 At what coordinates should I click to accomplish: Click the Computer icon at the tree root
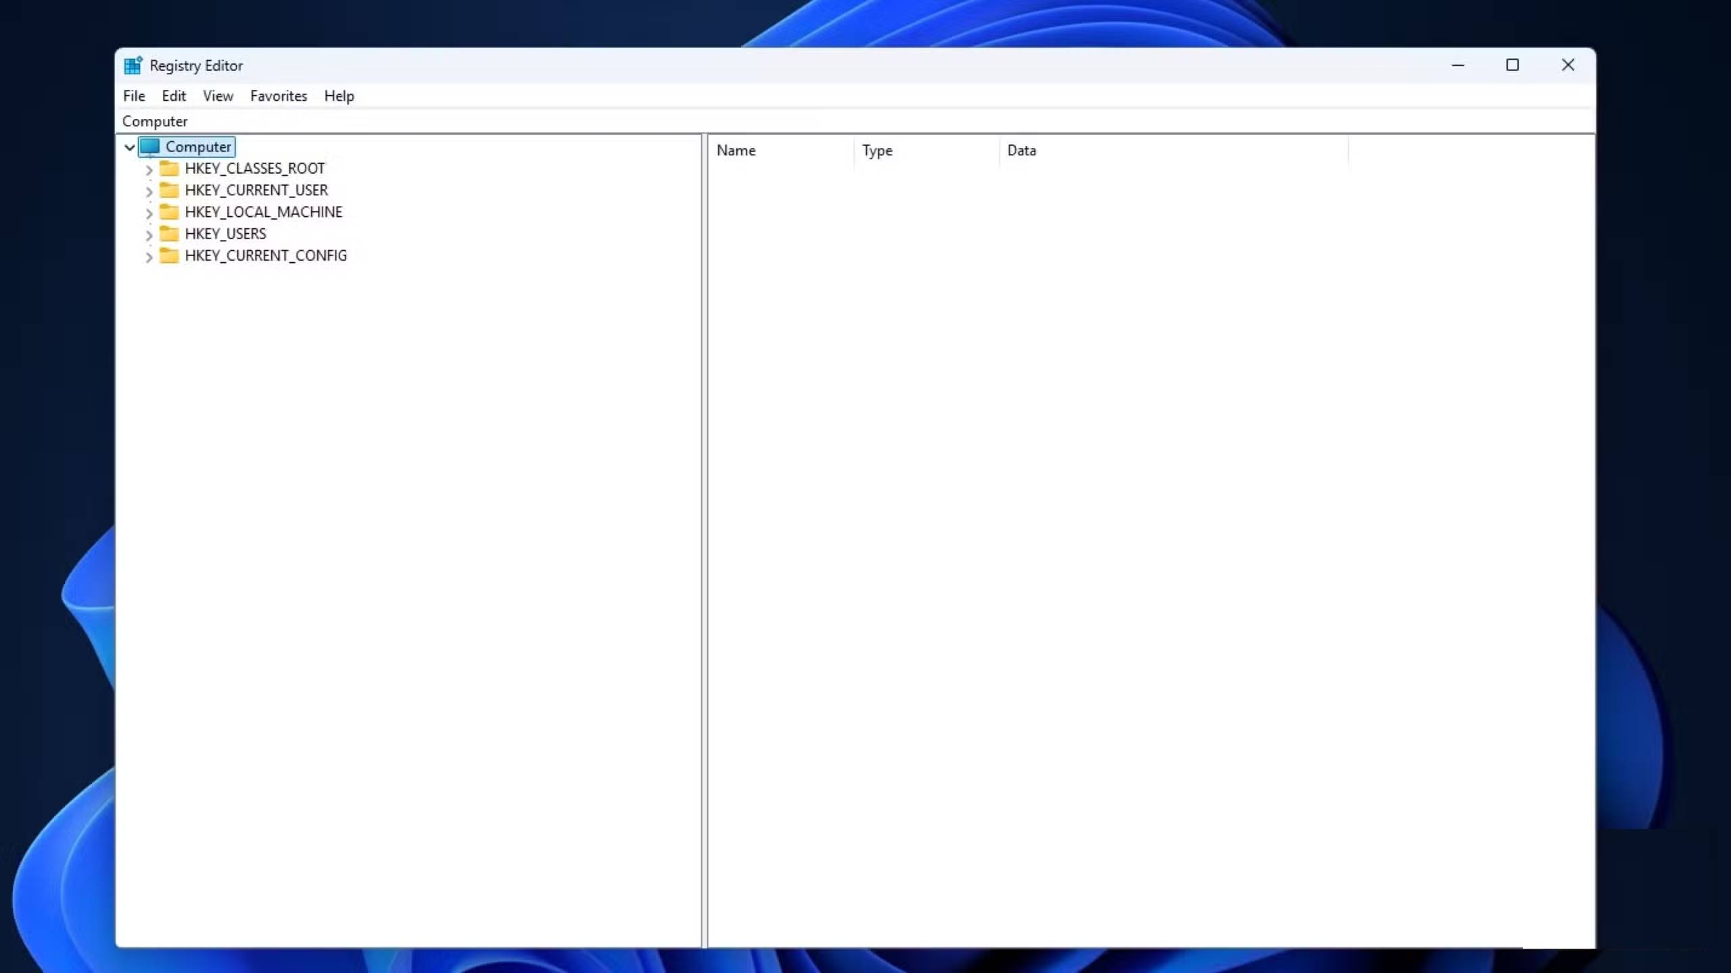pyautogui.click(x=151, y=147)
